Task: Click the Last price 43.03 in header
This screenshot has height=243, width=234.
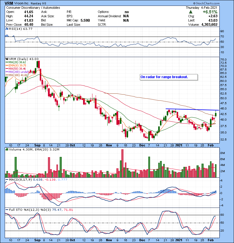Action: click(x=213, y=20)
